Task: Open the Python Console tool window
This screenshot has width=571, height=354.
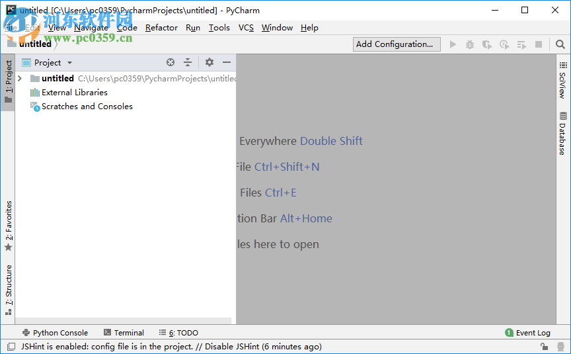Action: pyautogui.click(x=55, y=332)
